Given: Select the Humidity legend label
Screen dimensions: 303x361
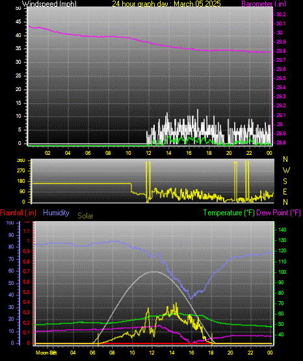Looking at the screenshot, I should pos(56,213).
